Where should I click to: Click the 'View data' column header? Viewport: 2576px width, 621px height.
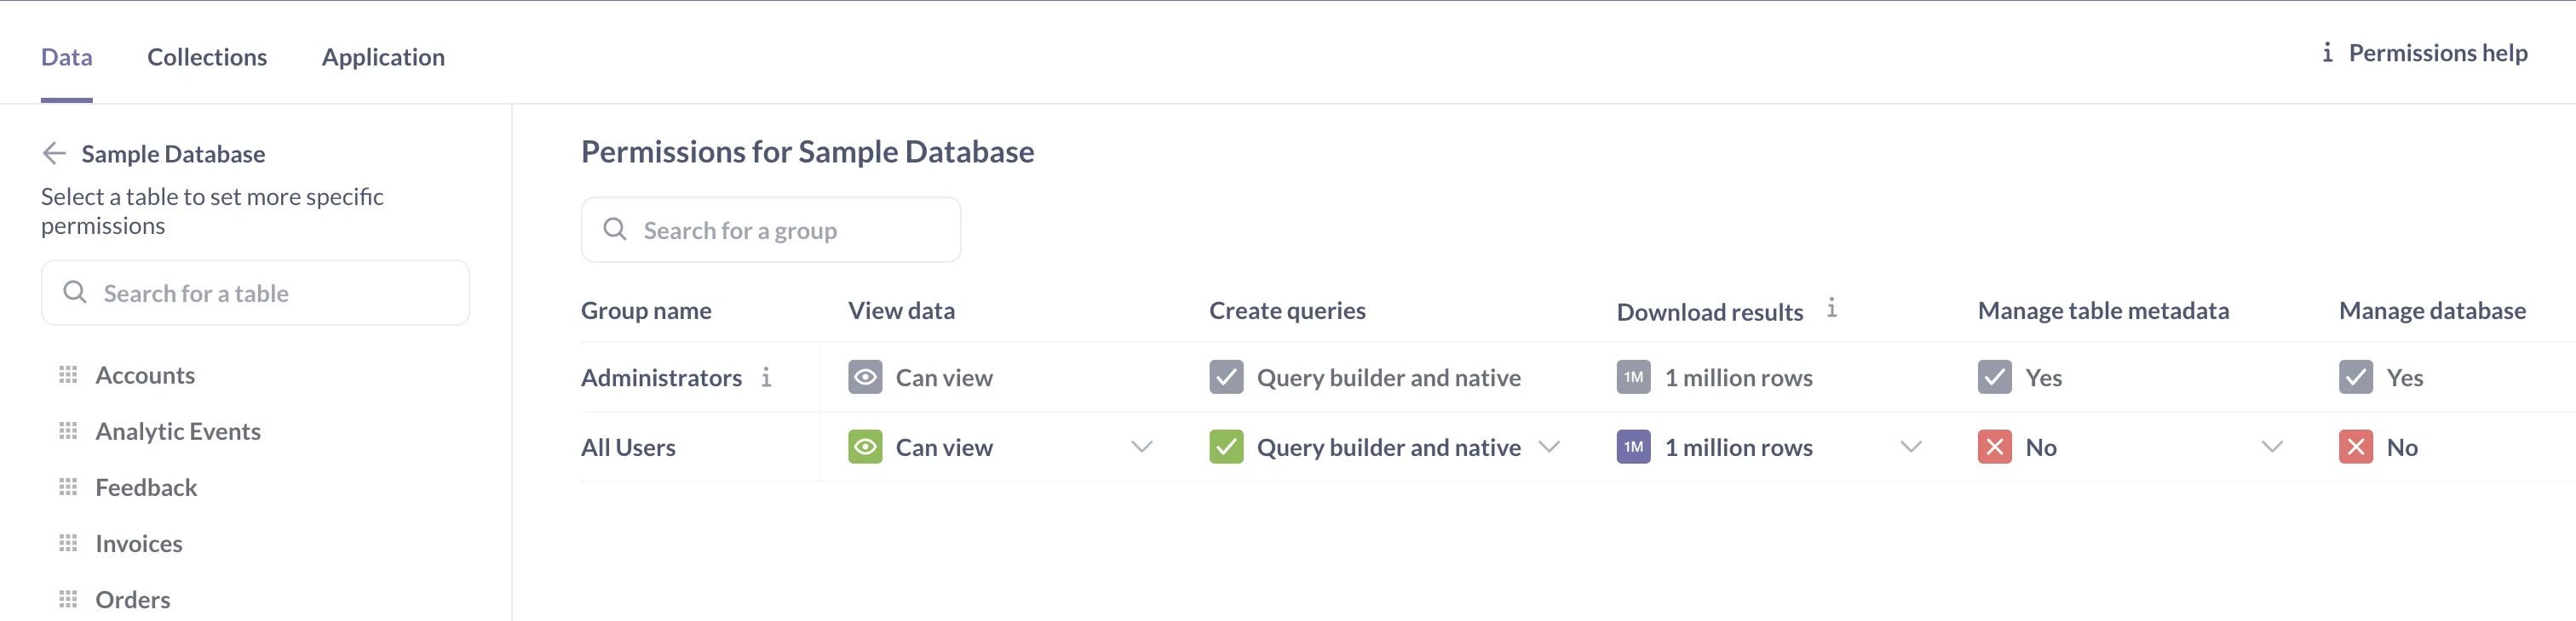pyautogui.click(x=901, y=310)
